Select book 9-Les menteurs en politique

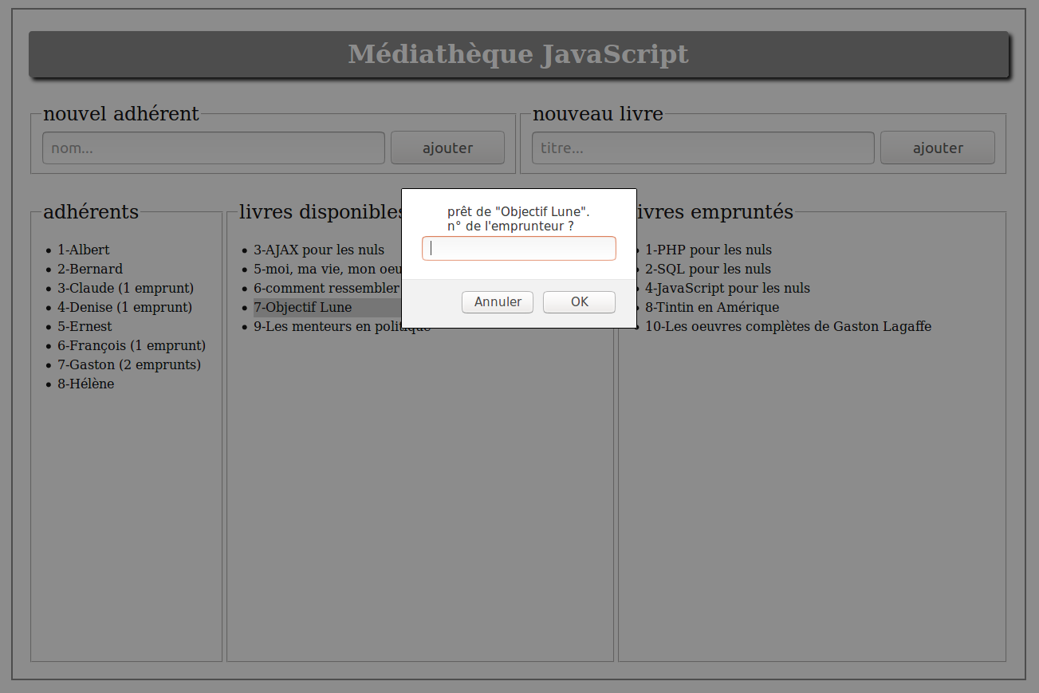click(x=327, y=326)
